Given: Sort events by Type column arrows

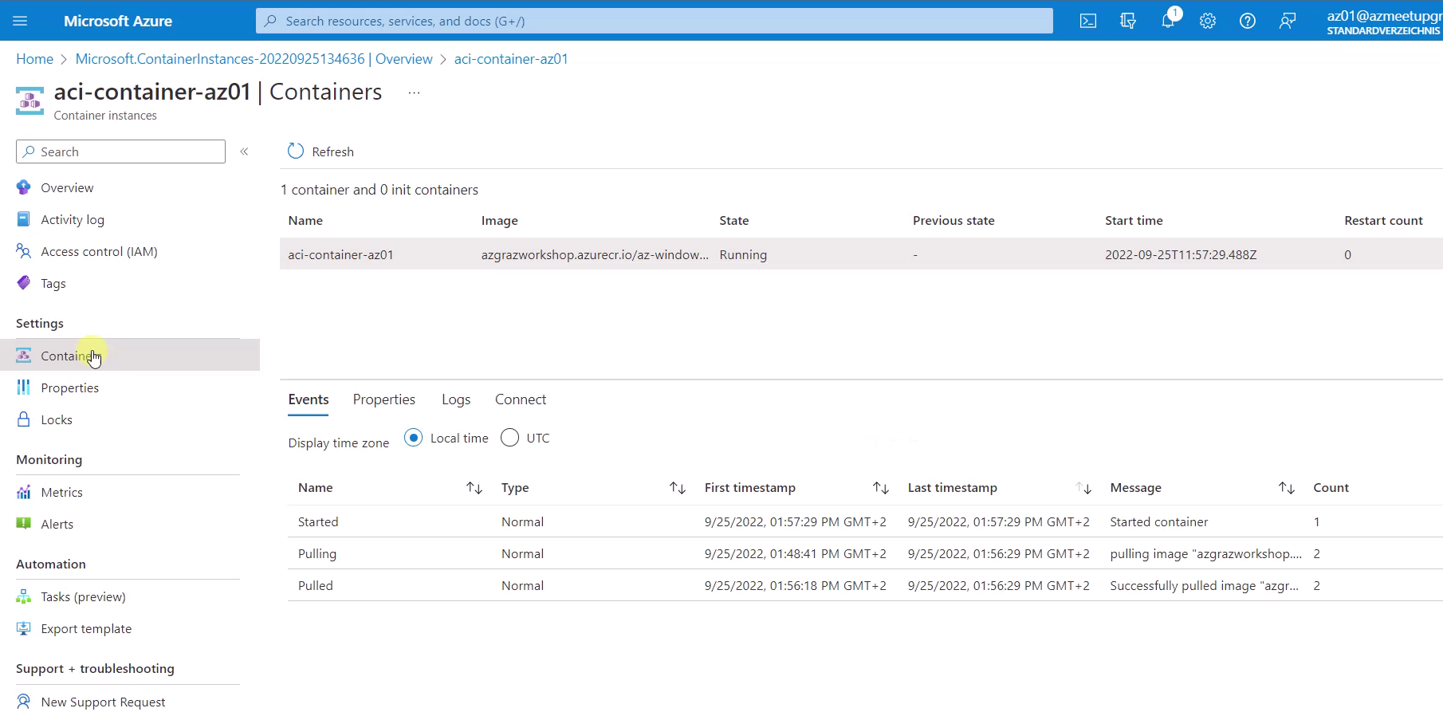Looking at the screenshot, I should (678, 488).
